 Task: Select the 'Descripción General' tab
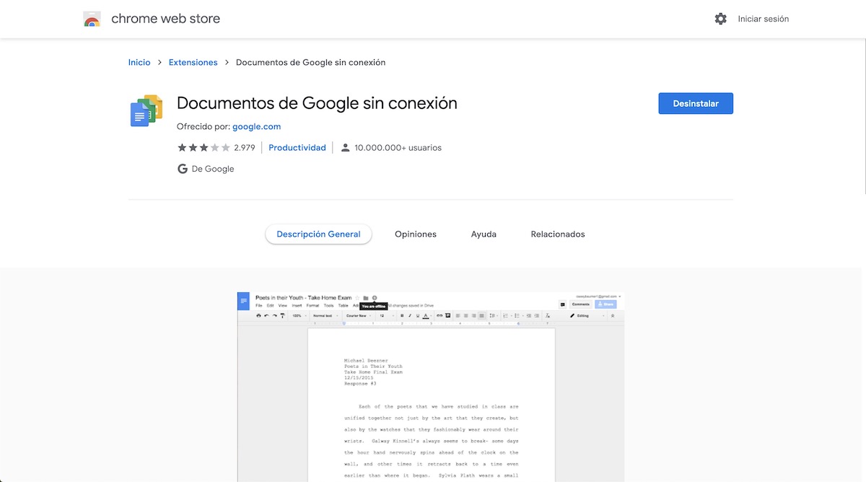tap(318, 235)
